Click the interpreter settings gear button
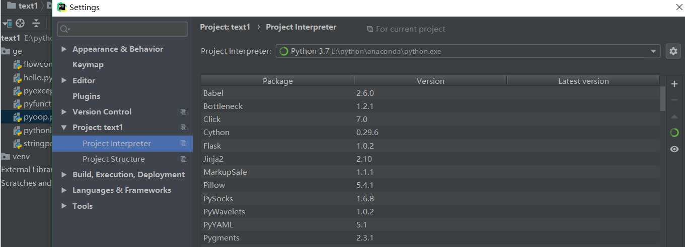Viewport: 685px width, 247px height. (673, 51)
